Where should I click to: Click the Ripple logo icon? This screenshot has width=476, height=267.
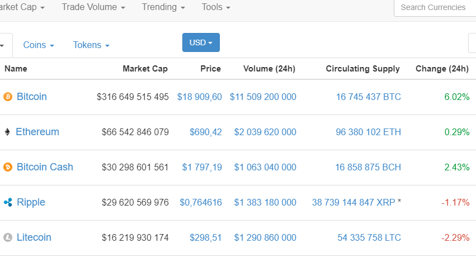pyautogui.click(x=8, y=202)
